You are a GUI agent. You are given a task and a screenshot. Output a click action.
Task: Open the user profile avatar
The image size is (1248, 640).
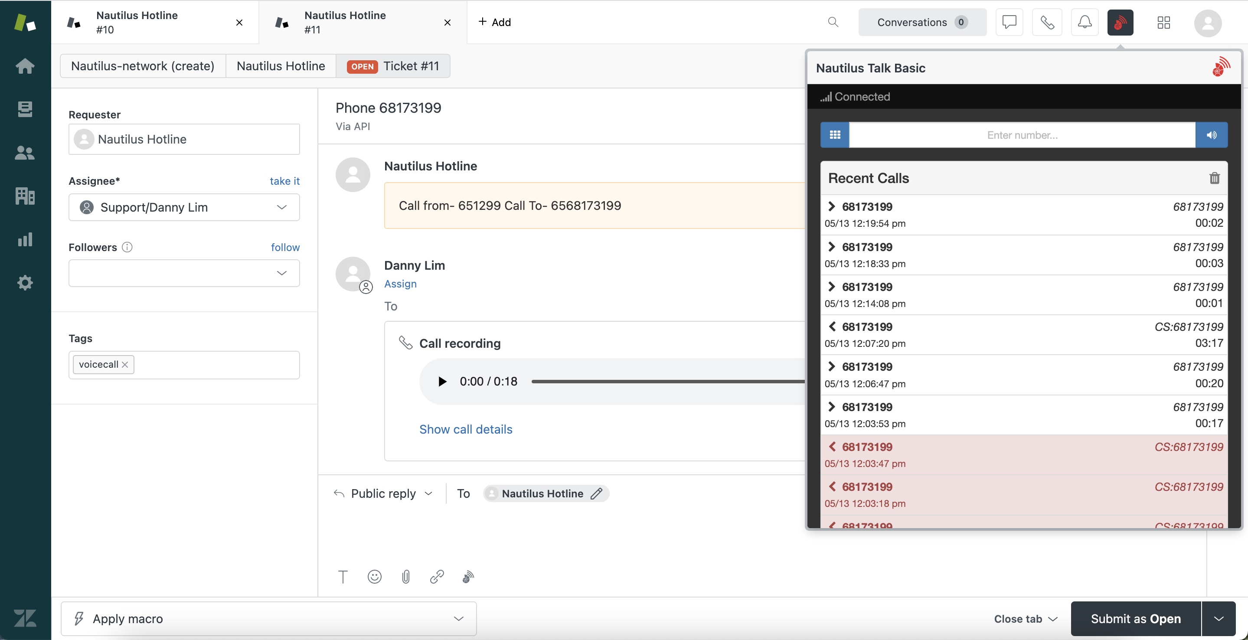pyautogui.click(x=1207, y=23)
